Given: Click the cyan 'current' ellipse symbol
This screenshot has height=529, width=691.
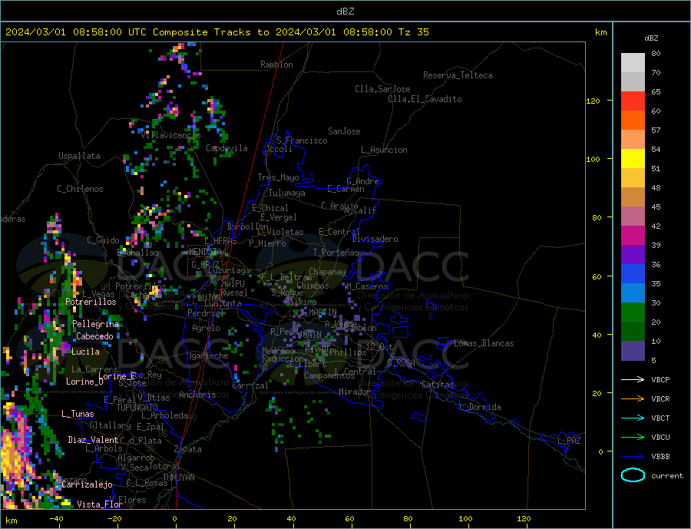Looking at the screenshot, I should pos(633,475).
